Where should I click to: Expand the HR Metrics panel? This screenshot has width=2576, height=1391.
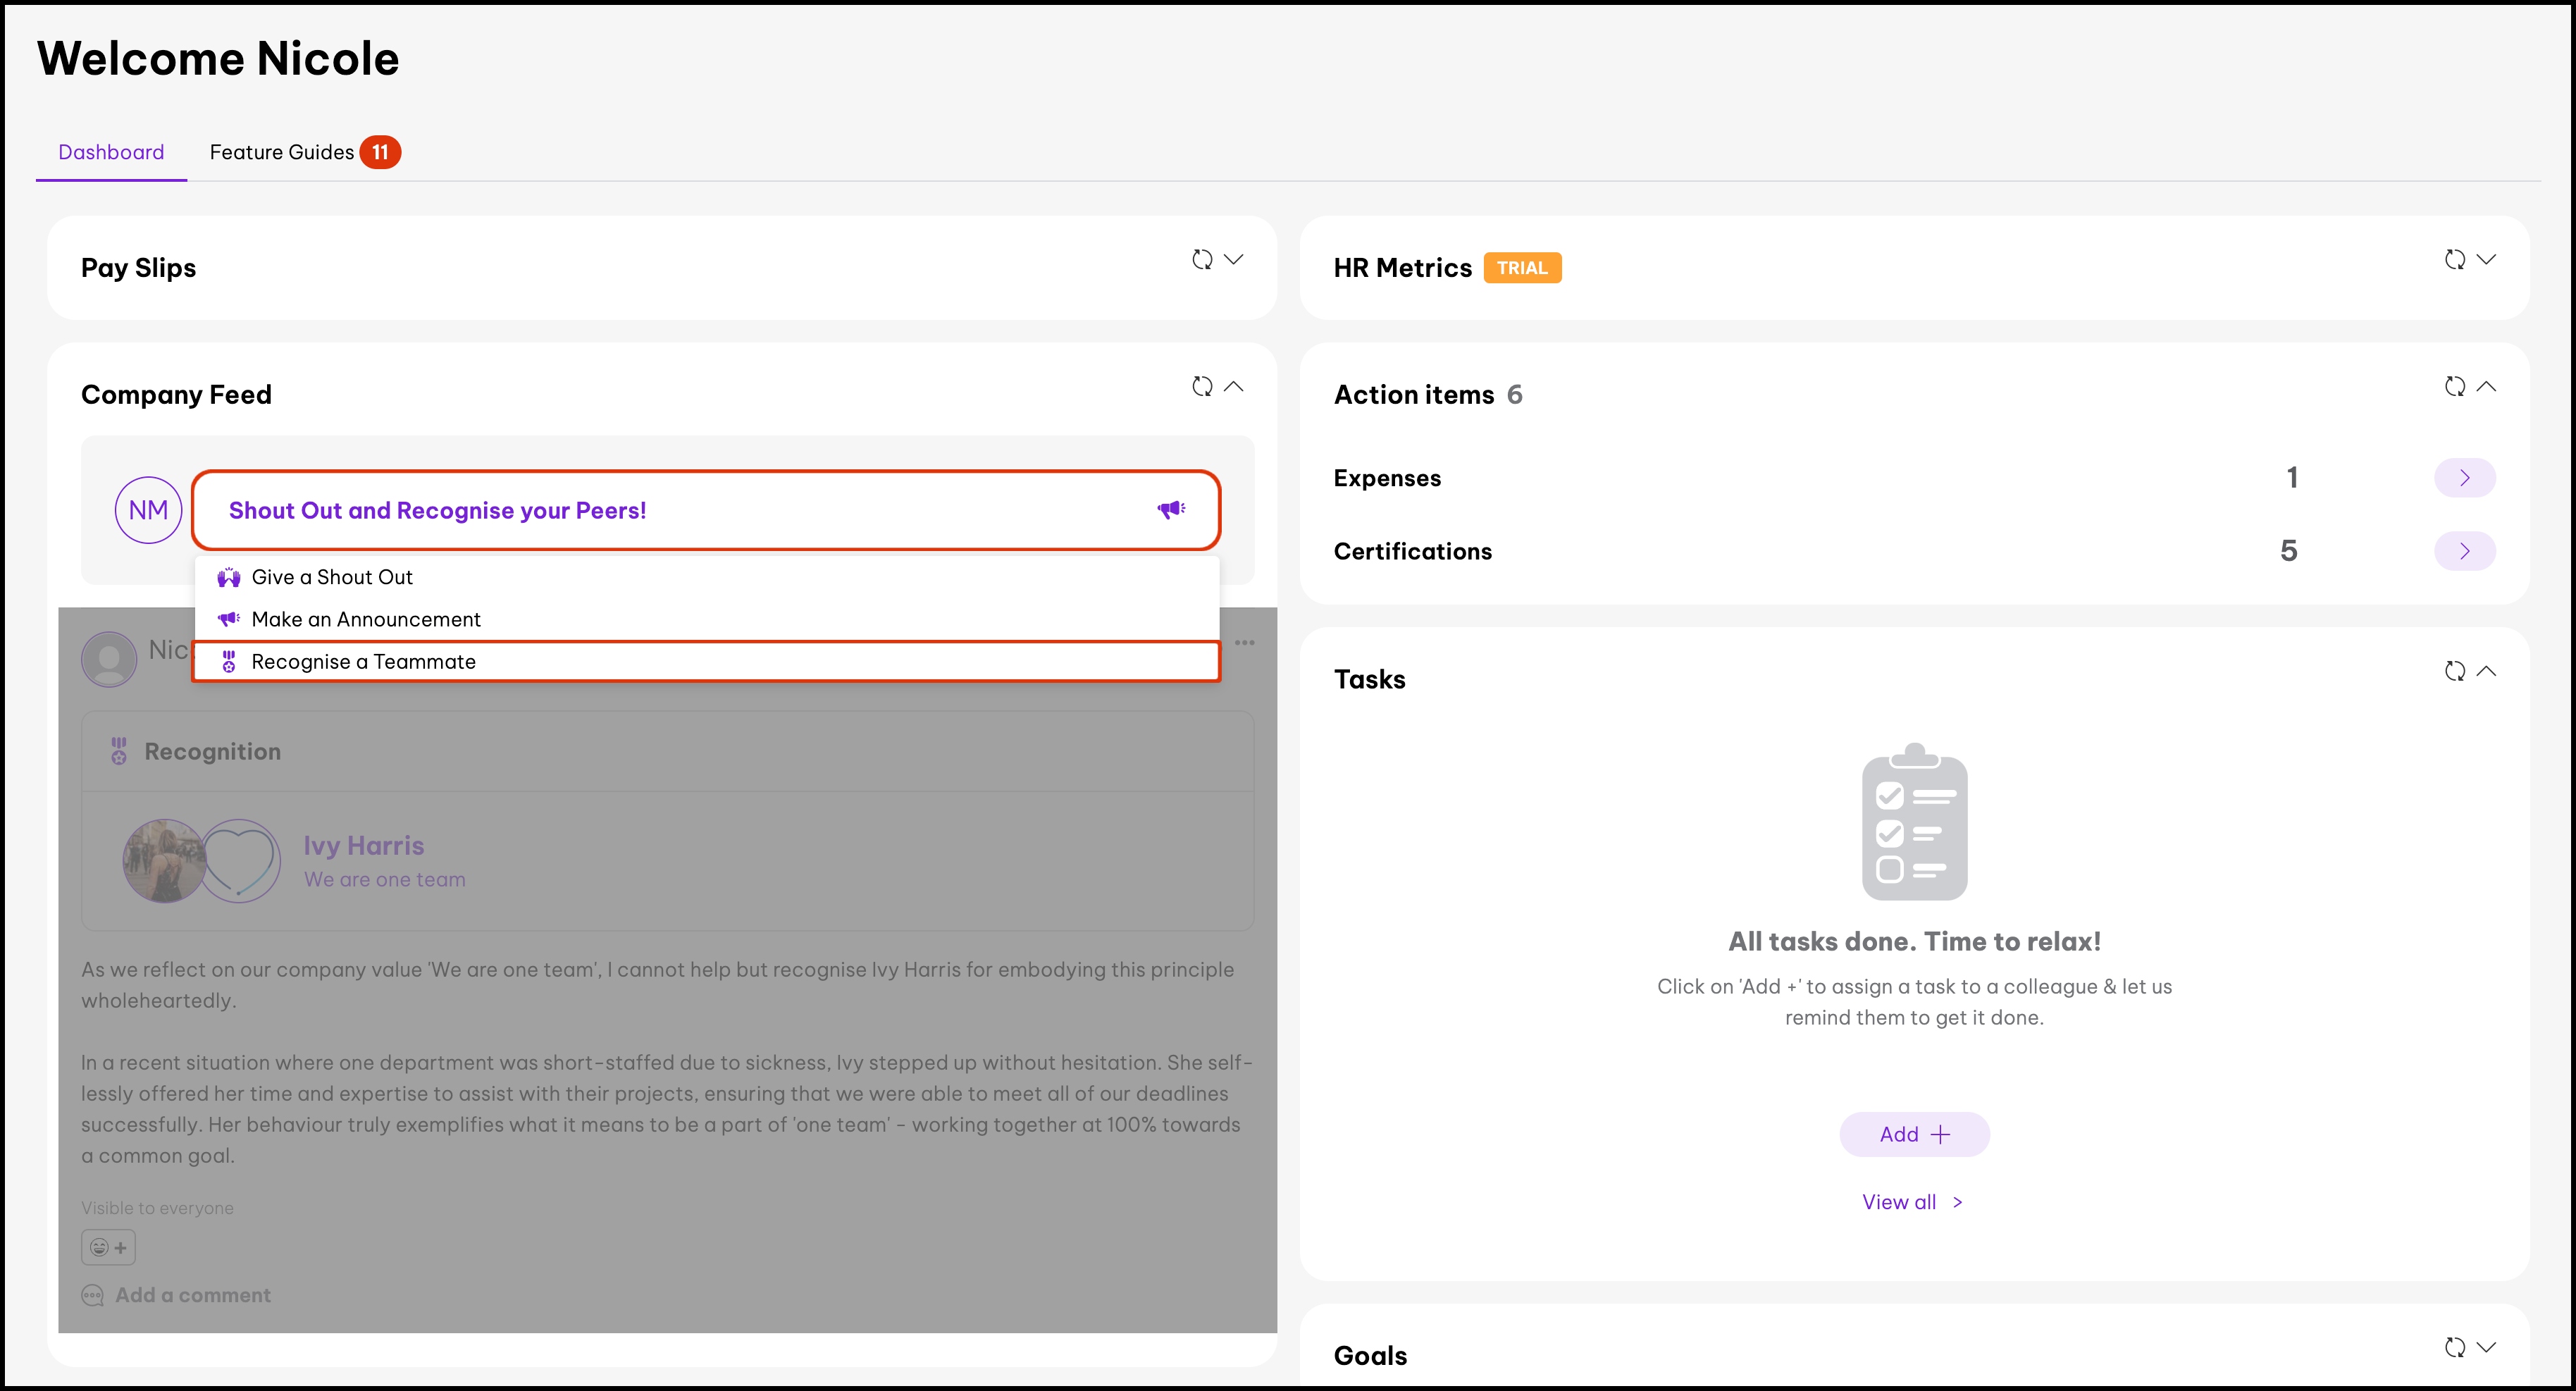[2486, 260]
